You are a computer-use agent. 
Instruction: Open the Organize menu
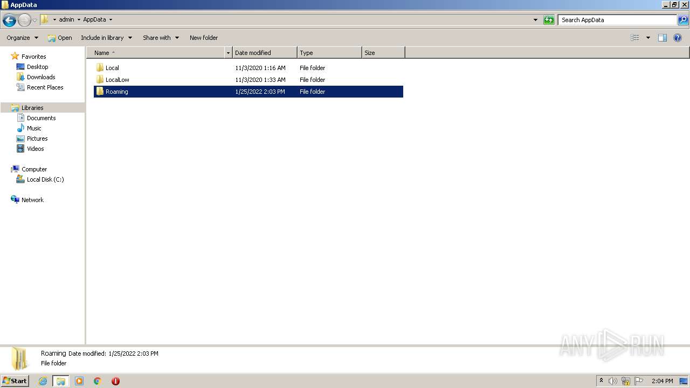pos(22,38)
